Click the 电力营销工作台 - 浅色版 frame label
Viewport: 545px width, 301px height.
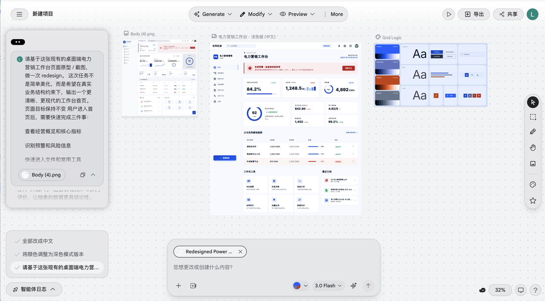[247, 37]
